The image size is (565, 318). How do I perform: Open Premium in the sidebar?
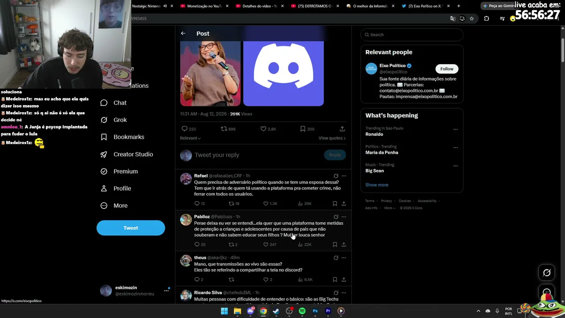click(119, 171)
